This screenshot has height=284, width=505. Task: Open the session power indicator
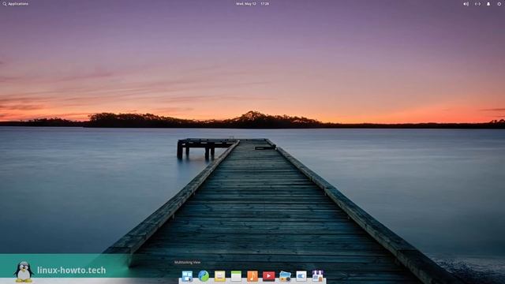coord(499,4)
